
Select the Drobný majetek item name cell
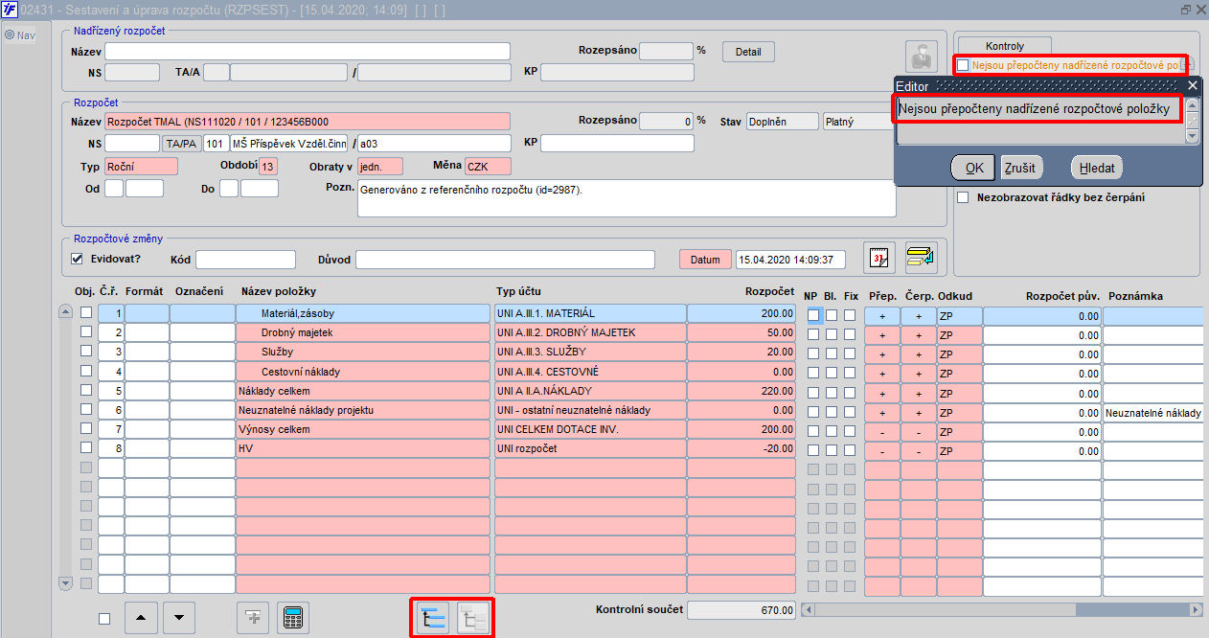[363, 332]
